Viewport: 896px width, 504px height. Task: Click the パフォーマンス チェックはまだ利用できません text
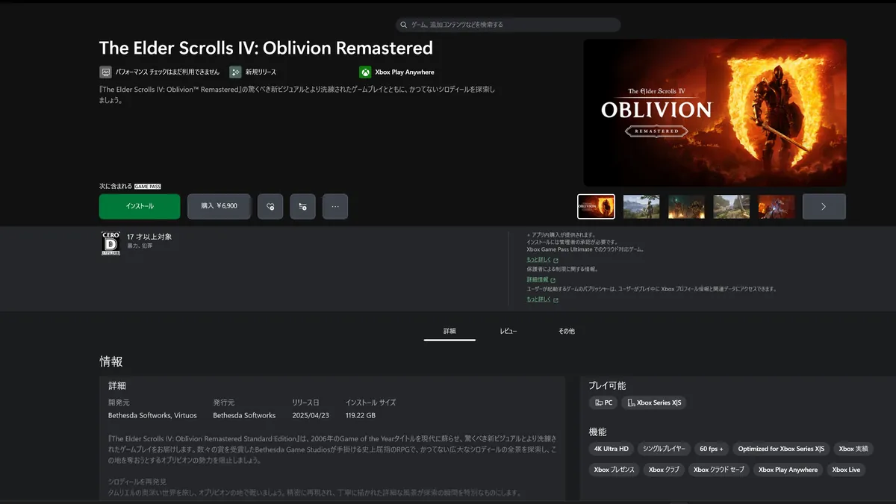pyautogui.click(x=168, y=72)
